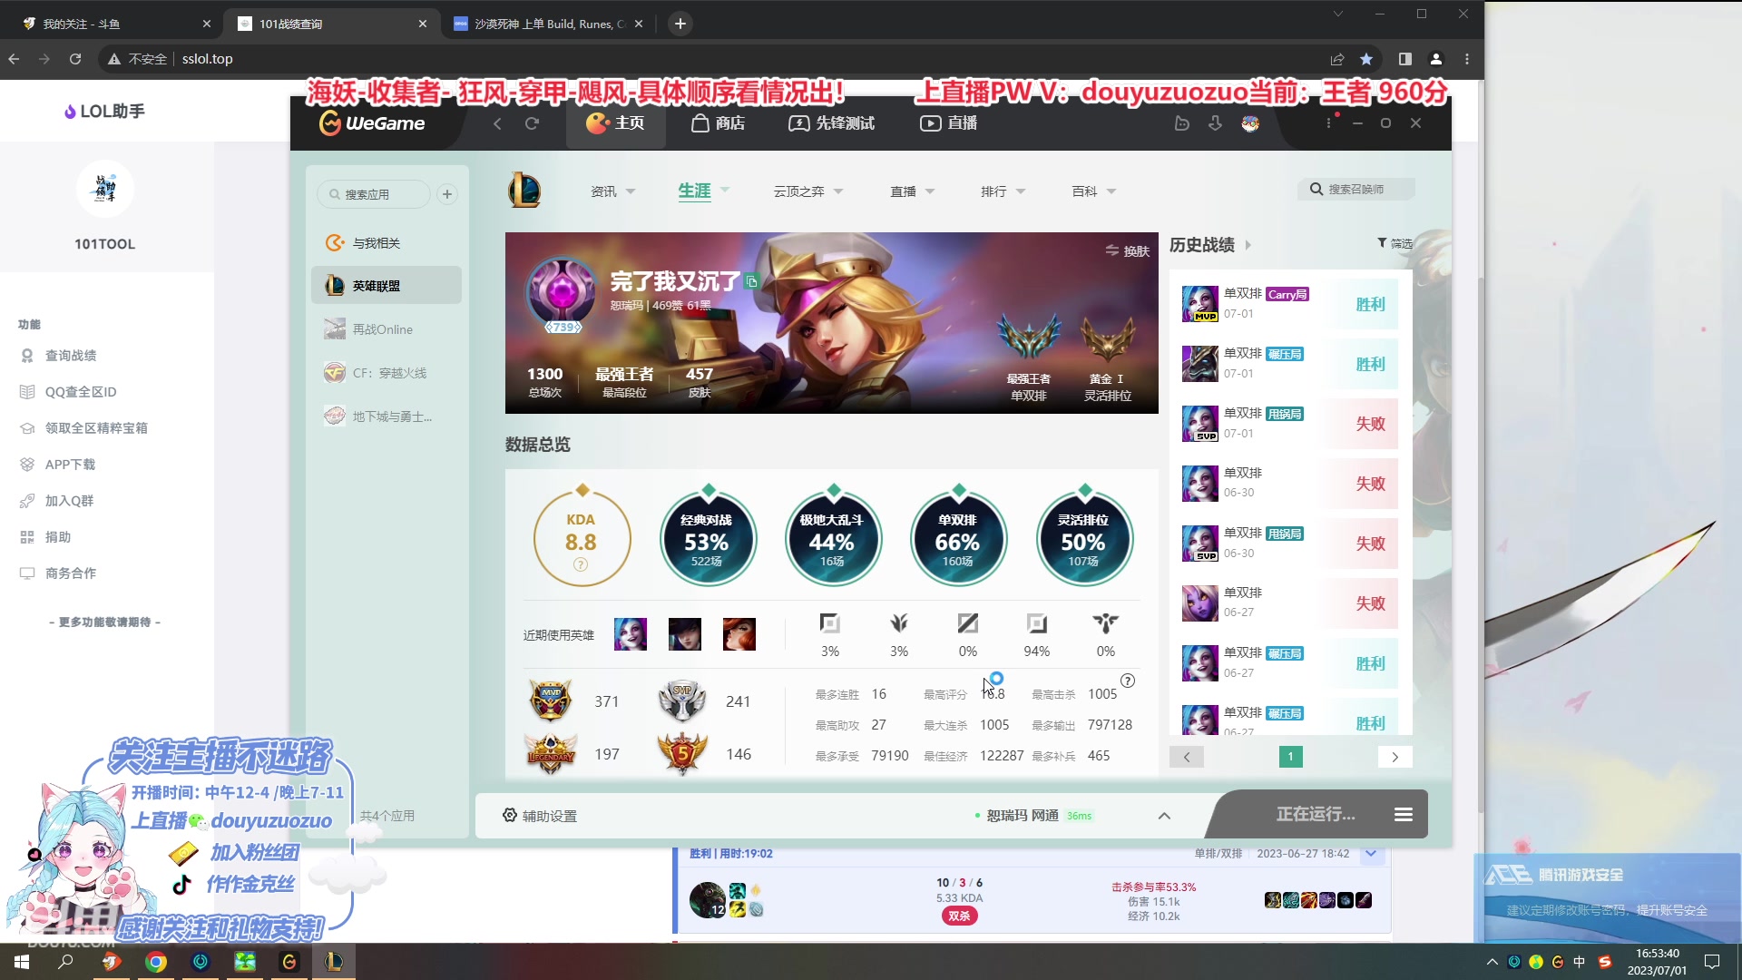
Task: Click the WeGame download arrow icon
Action: click(x=1215, y=123)
